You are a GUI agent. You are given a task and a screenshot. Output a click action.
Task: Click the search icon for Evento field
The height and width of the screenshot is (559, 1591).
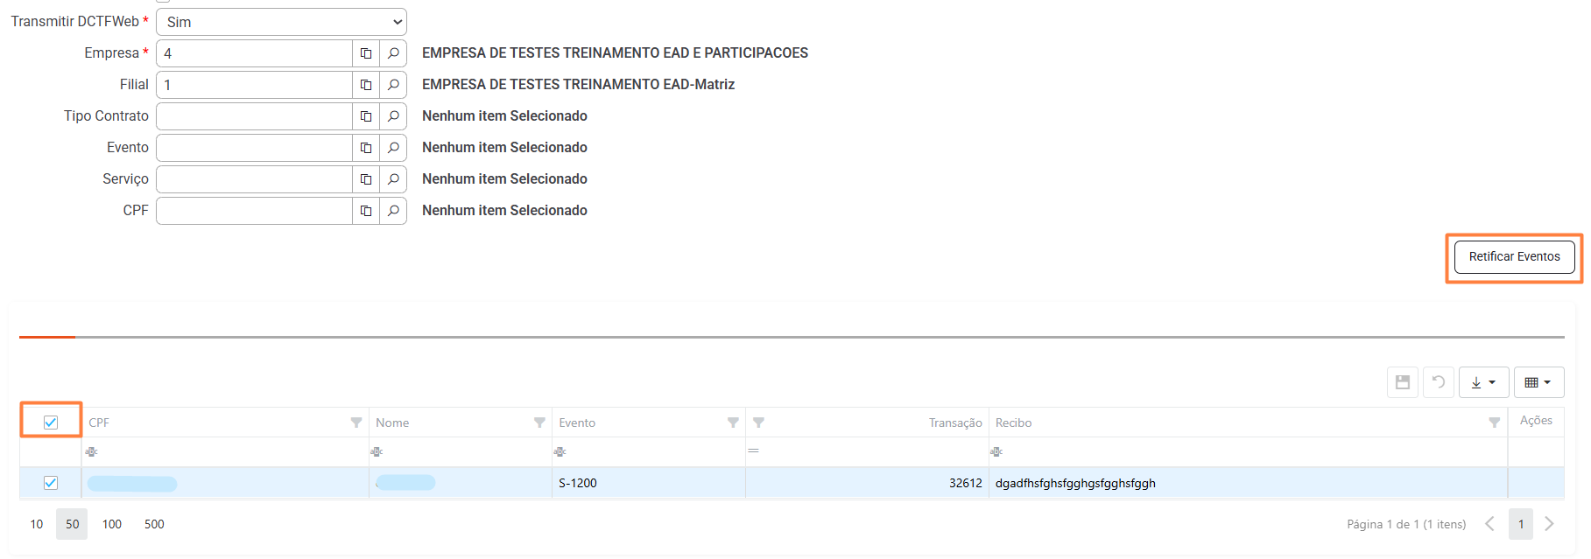click(x=393, y=148)
